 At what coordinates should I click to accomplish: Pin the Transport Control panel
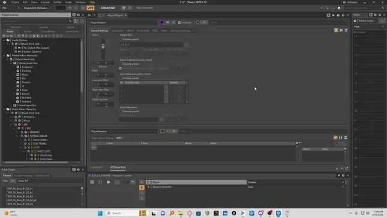[338, 175]
